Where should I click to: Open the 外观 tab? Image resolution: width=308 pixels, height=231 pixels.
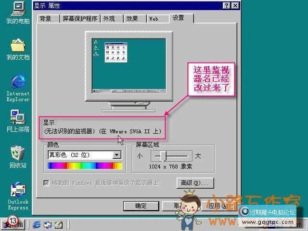tap(112, 19)
